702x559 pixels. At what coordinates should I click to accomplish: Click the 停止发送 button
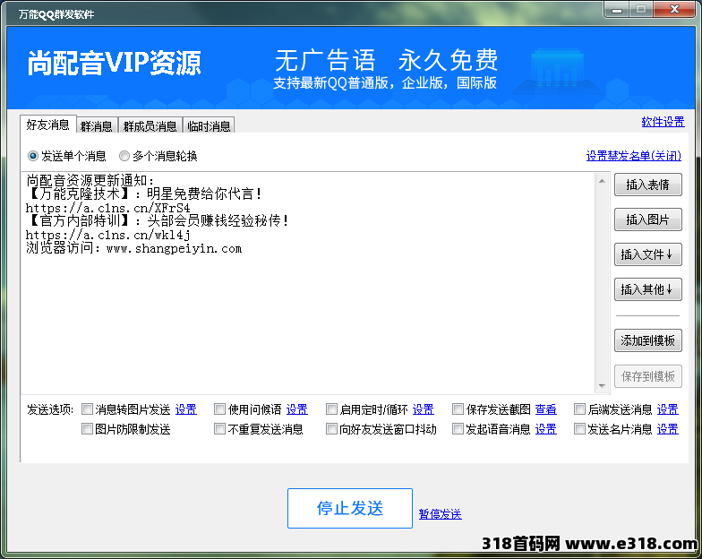click(350, 509)
